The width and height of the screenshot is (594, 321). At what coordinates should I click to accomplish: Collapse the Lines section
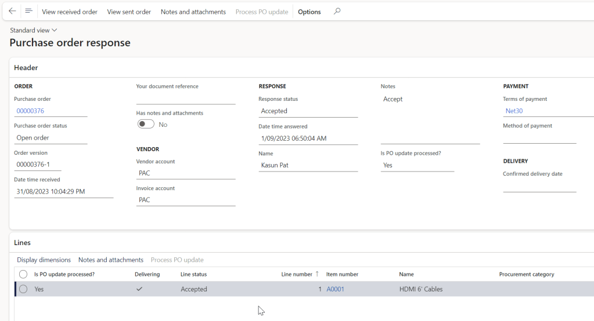point(23,243)
